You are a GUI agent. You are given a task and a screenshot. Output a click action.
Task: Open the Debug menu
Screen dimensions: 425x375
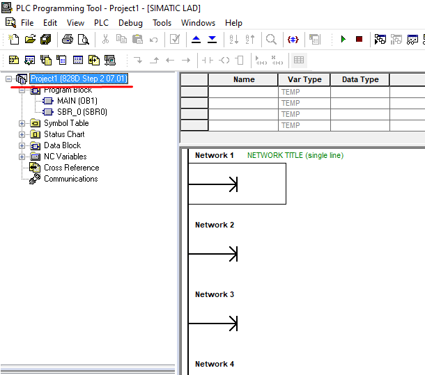(130, 23)
